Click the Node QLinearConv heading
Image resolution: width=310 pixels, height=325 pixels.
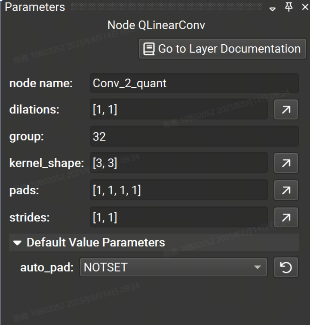pyautogui.click(x=156, y=25)
